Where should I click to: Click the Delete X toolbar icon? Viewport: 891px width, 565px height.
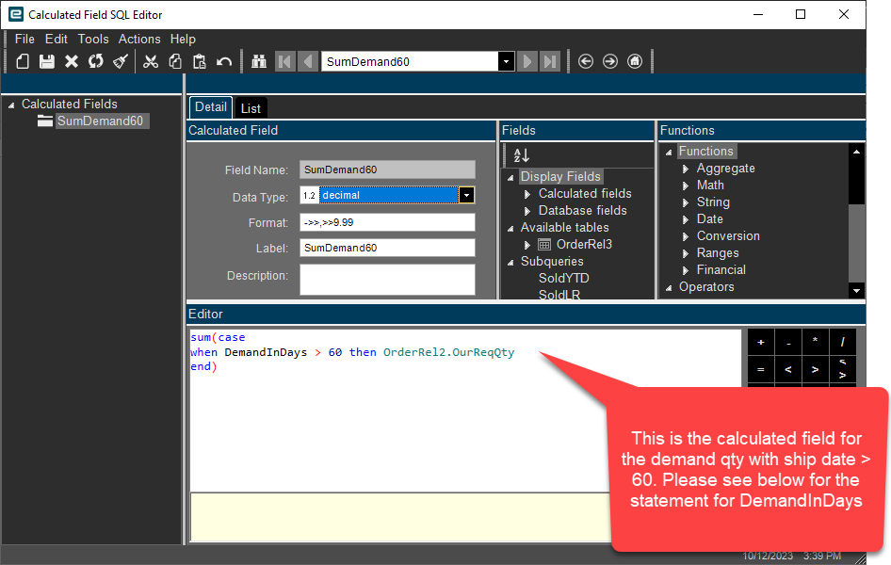[72, 61]
